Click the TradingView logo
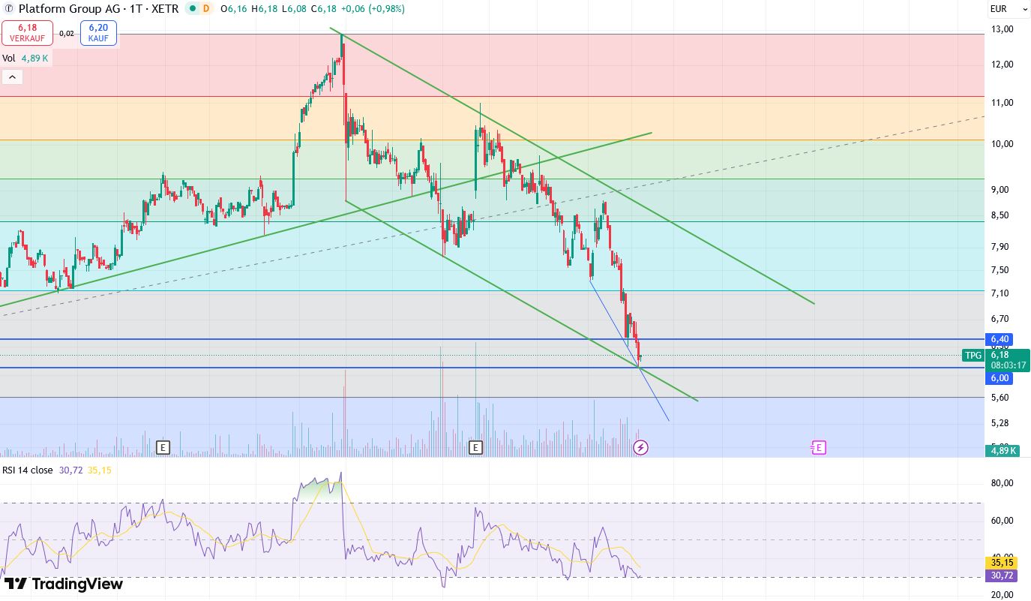 [64, 584]
